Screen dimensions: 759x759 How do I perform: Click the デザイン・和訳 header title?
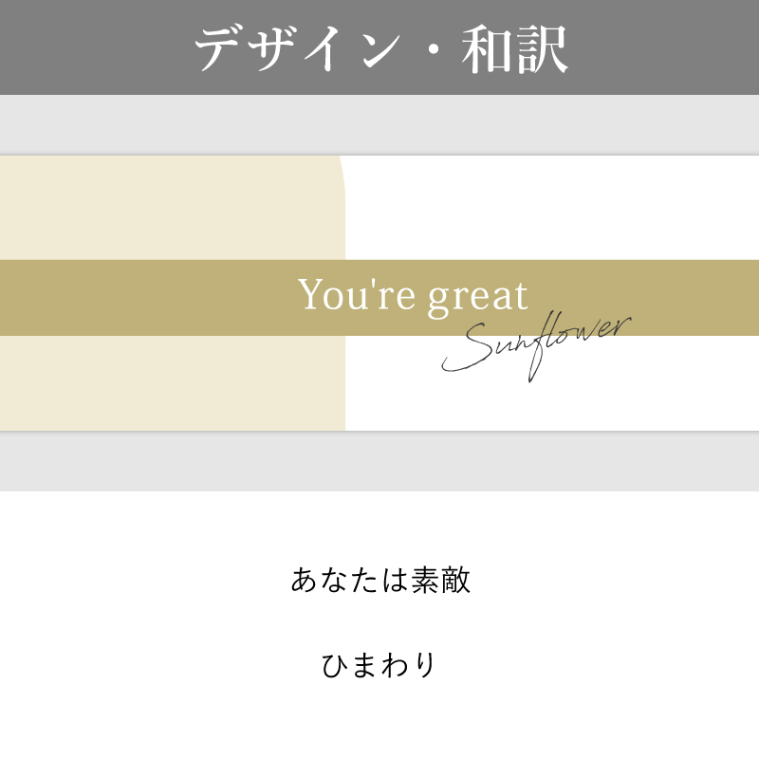click(380, 48)
